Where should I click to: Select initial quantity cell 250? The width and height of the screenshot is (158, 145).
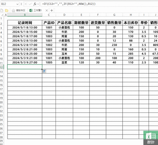(81, 54)
